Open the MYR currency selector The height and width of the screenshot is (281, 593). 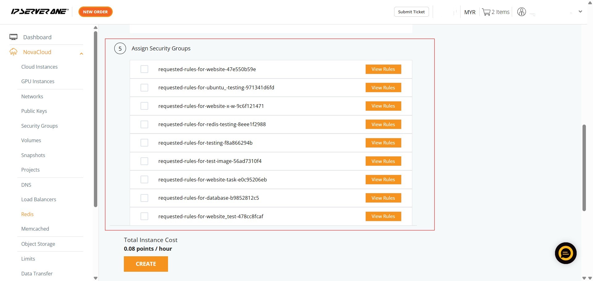pyautogui.click(x=470, y=12)
